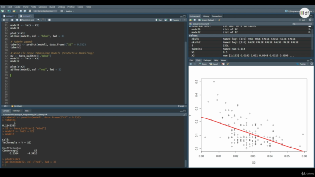Screen dimensions: 315x177
Task: Switch to the History tab
Action: 206,16
